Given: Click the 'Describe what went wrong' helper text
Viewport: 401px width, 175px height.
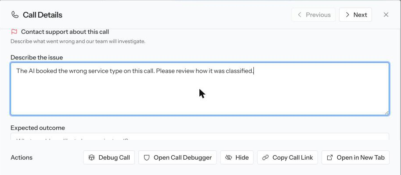Looking at the screenshot, I should 78,41.
